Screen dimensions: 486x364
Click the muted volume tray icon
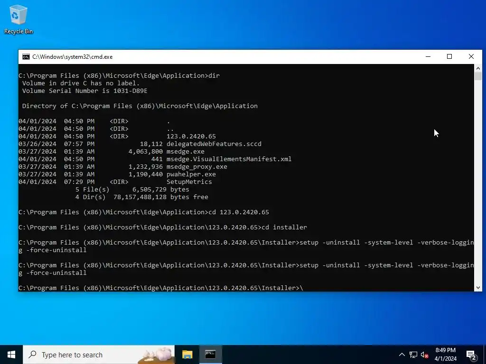tap(425, 355)
